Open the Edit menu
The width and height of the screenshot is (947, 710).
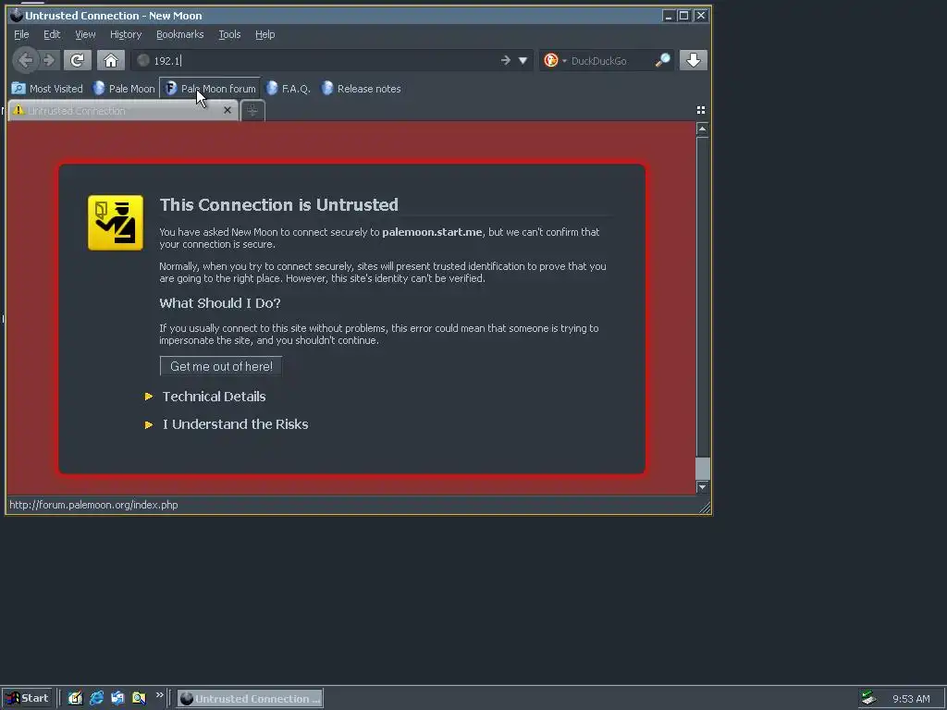(52, 34)
